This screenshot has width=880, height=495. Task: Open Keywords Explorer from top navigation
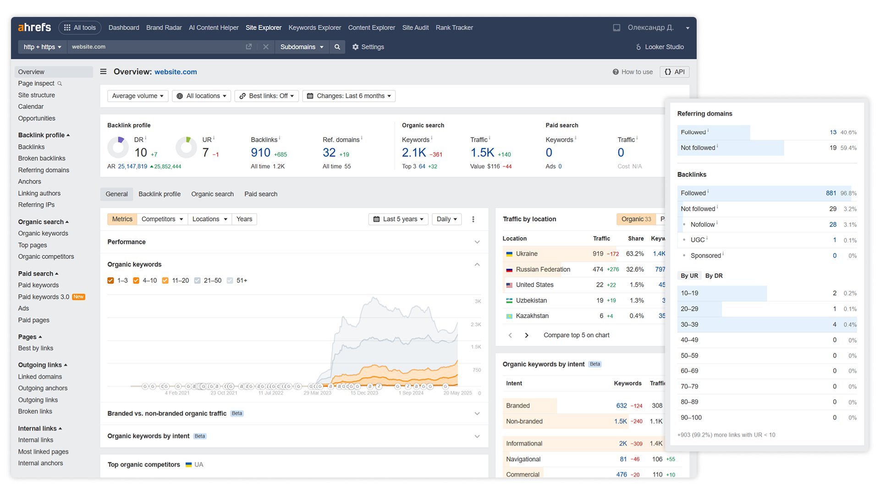(315, 27)
